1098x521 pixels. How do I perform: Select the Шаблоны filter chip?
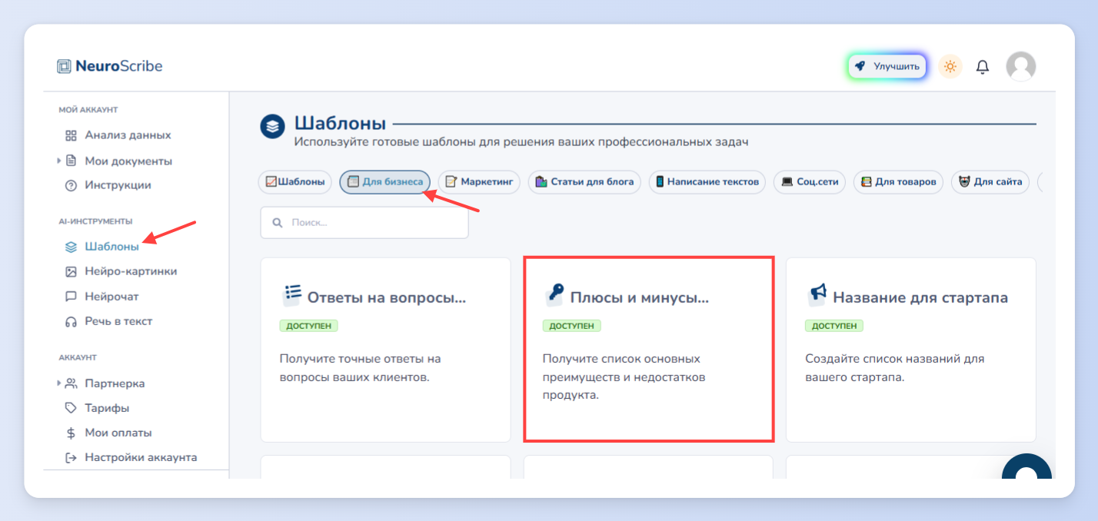pyautogui.click(x=295, y=182)
